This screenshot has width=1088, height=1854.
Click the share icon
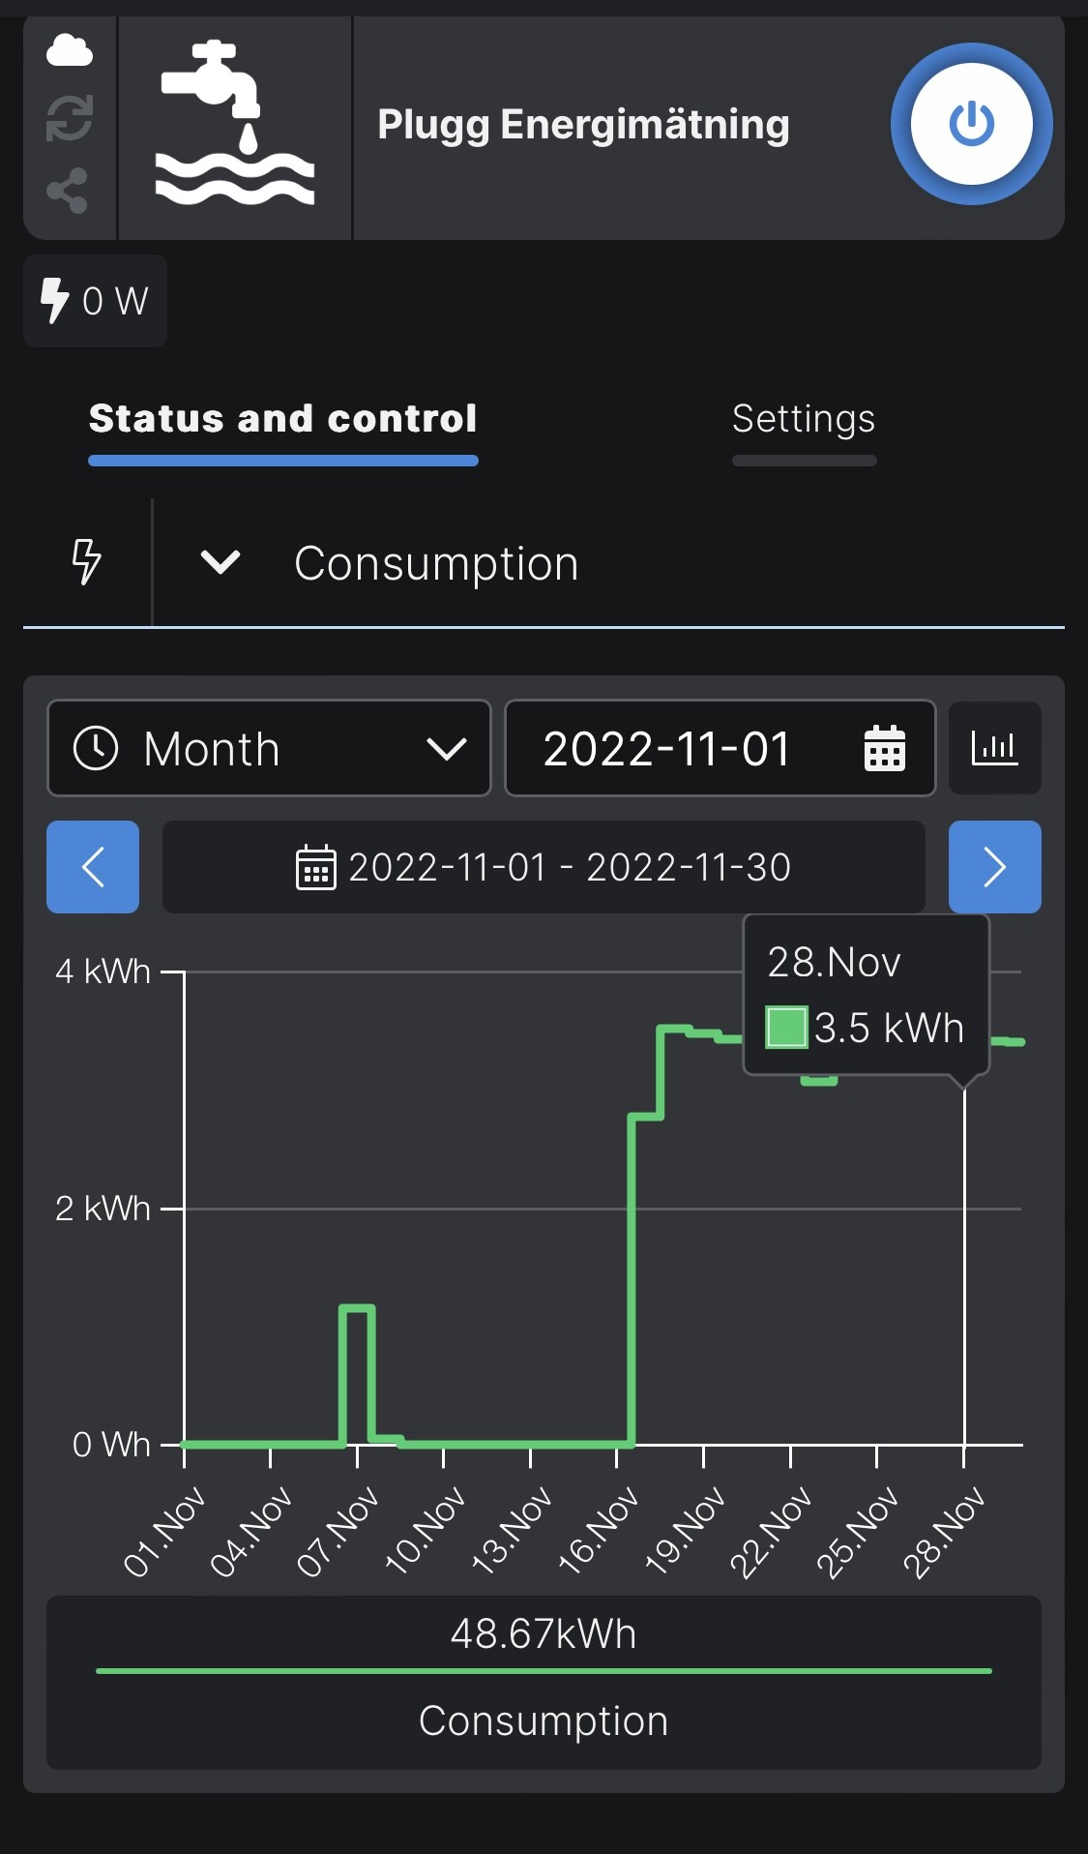[x=68, y=191]
